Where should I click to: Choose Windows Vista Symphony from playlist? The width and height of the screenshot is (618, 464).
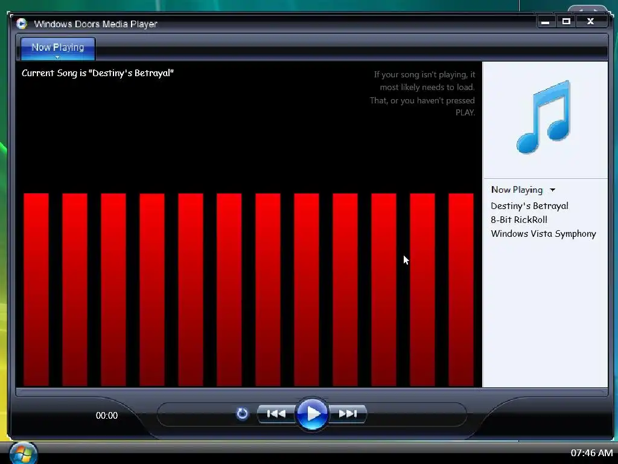(x=543, y=234)
